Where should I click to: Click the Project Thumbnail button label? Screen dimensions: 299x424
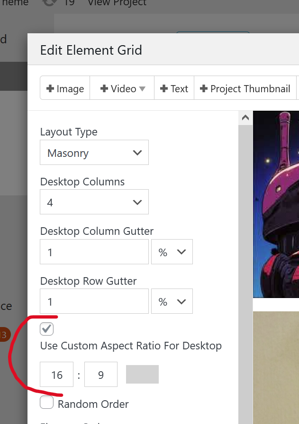tap(250, 89)
